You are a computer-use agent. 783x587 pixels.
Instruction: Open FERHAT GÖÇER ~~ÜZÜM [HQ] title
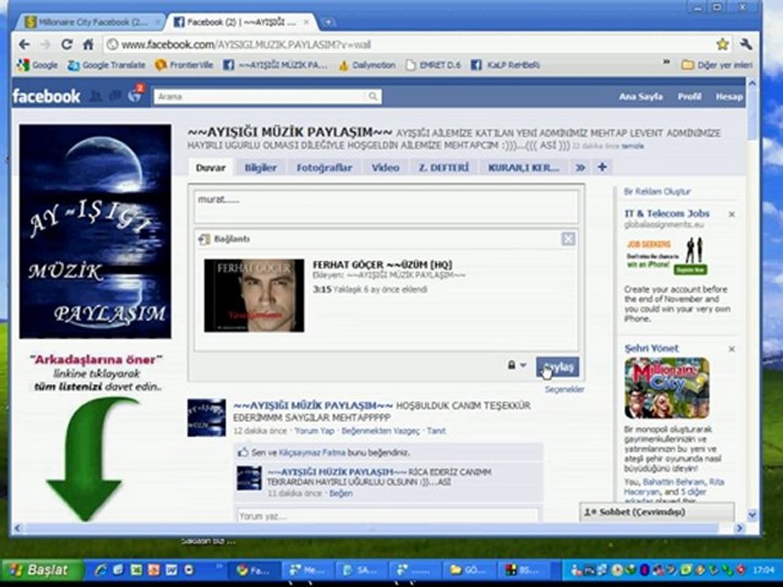click(383, 264)
